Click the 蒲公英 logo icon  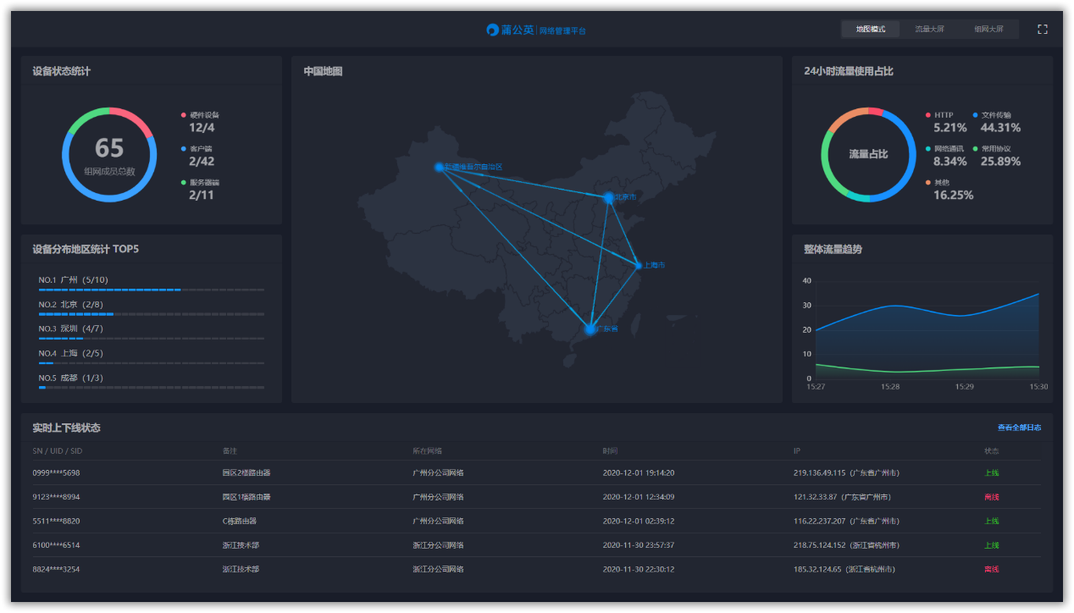[493, 30]
